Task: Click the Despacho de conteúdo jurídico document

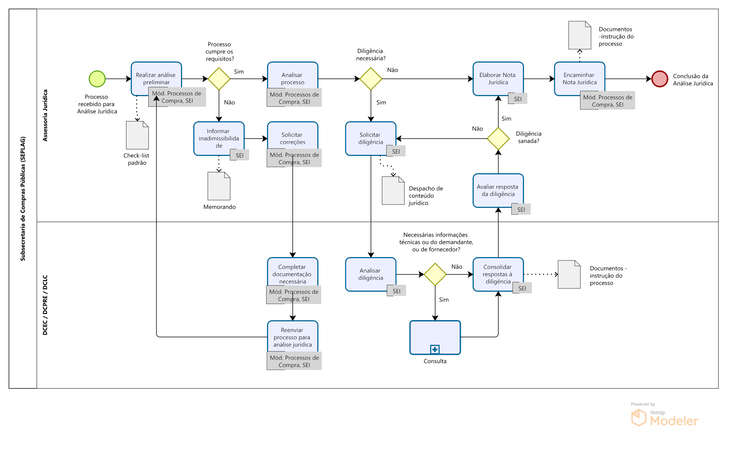Action: [x=393, y=191]
